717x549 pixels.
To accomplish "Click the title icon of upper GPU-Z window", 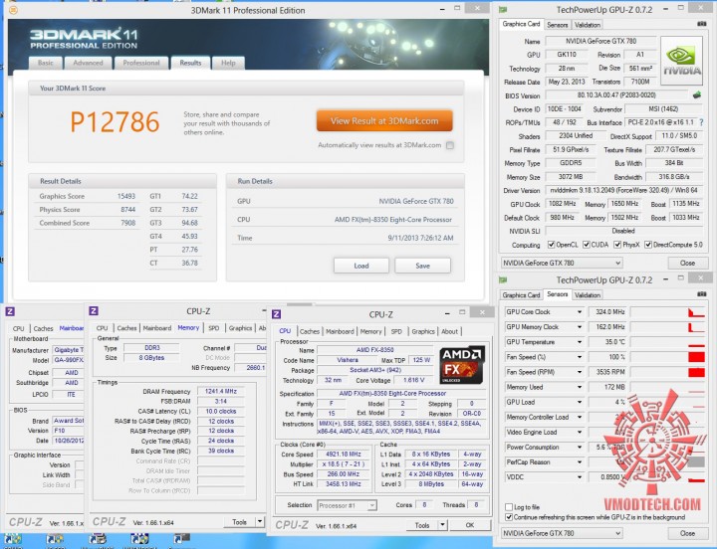I will coord(503,9).
